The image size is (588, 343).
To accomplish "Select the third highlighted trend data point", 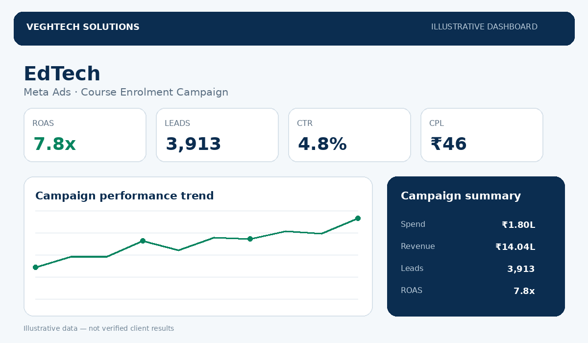I will pos(250,239).
